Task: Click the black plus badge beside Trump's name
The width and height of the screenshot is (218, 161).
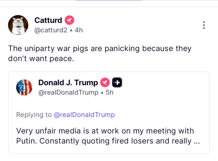Action: point(117,82)
